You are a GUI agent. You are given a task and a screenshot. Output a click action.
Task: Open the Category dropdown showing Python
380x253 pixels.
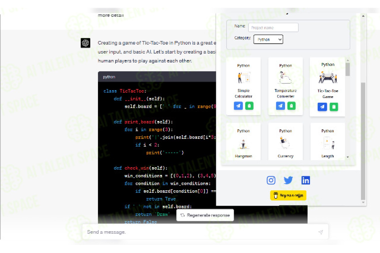tap(268, 39)
